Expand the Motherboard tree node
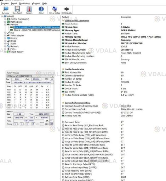Image resolution: width=166 pixels, height=181 pixels. tap(5, 22)
